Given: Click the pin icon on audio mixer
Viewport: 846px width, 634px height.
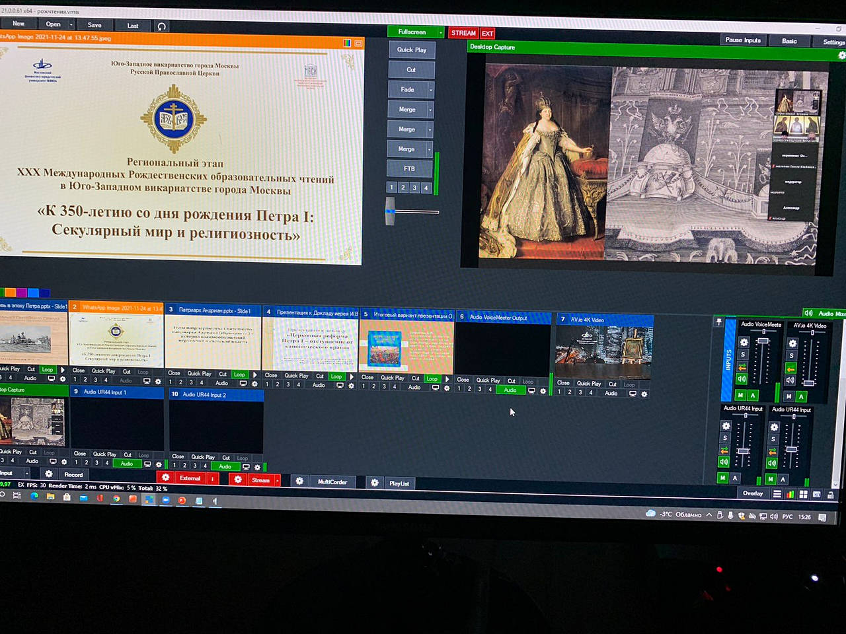Looking at the screenshot, I should pyautogui.click(x=719, y=322).
